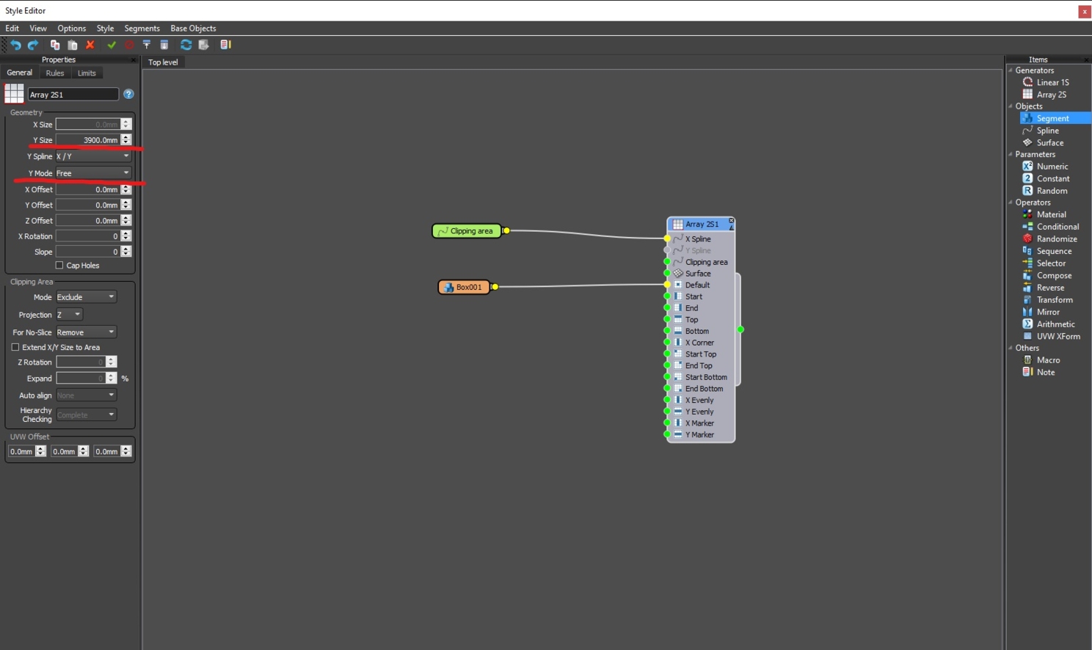
Task: Open the View menu
Action: [38, 29]
